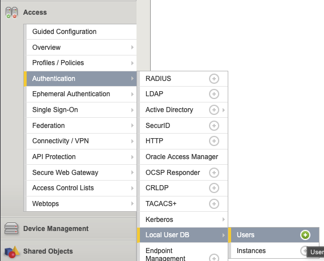Click the plus icon next to Active Directory
The image size is (324, 261).
(x=214, y=110)
